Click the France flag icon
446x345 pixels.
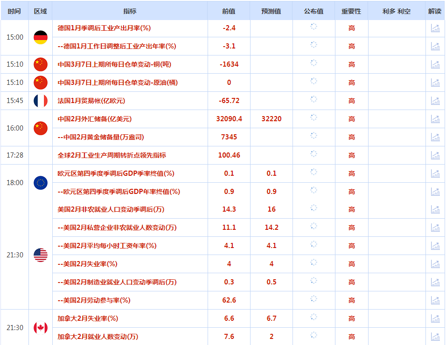[41, 101]
